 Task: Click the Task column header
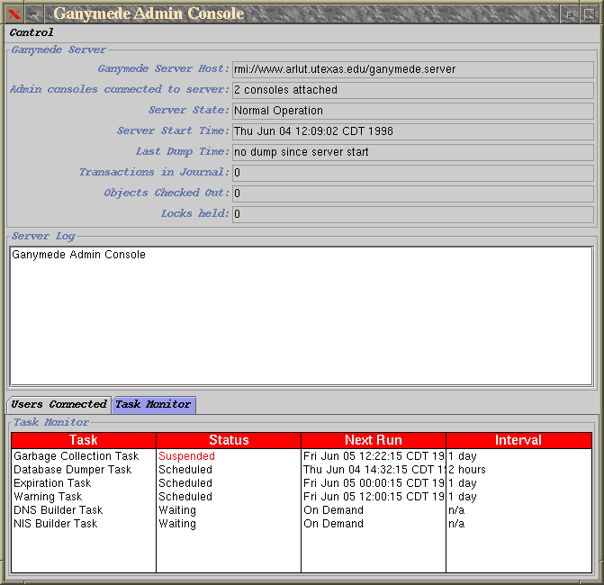pos(84,440)
